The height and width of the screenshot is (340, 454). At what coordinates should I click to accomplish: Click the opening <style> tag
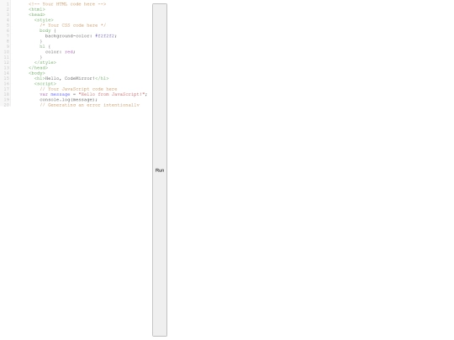click(44, 20)
